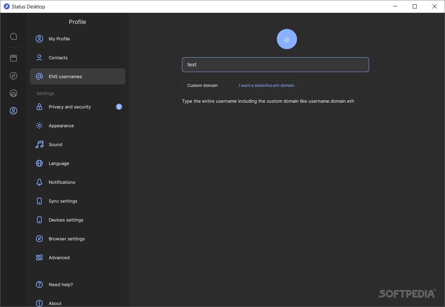445x307 pixels.
Task: Open Privacy and security settings
Action: point(78,107)
